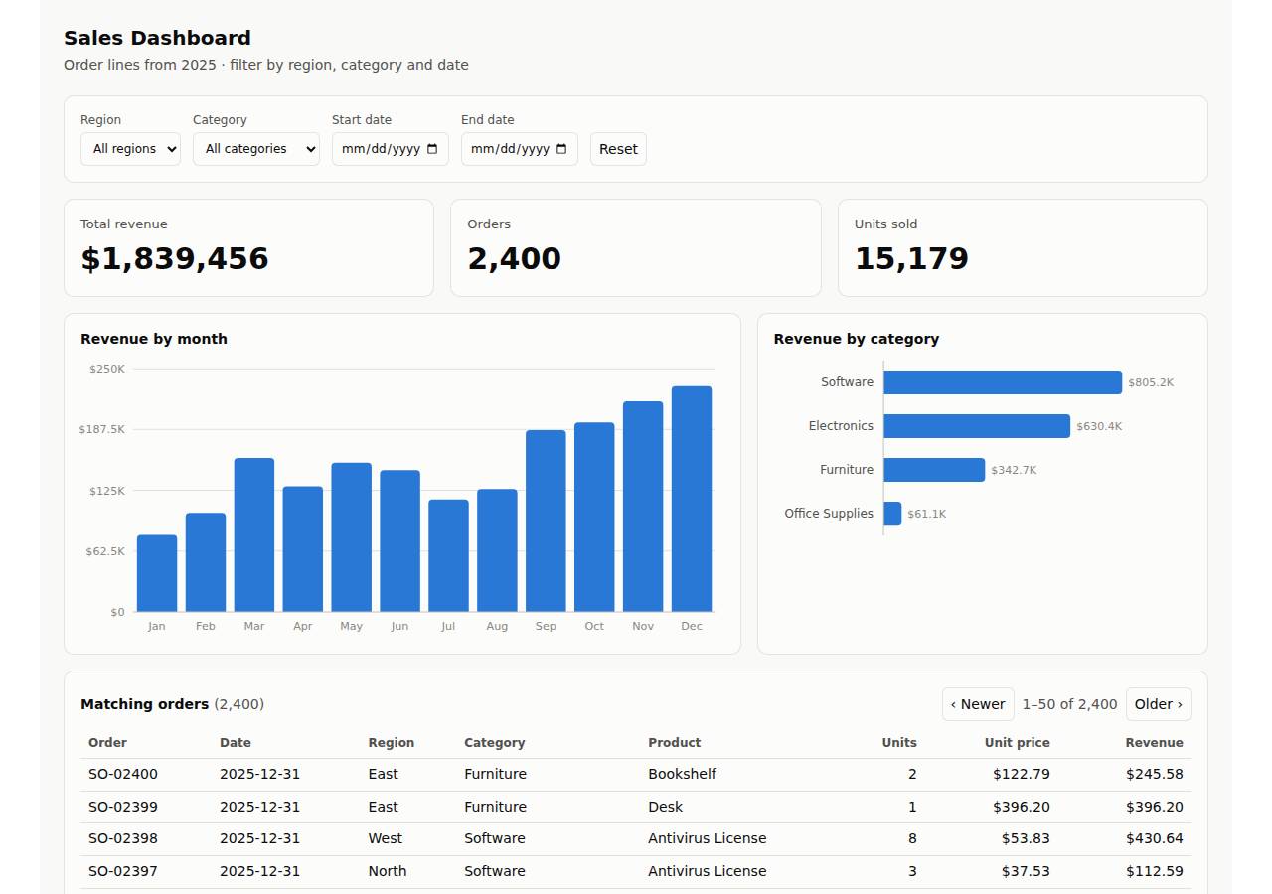
Task: Click the Furniture category bar
Action: click(x=934, y=470)
